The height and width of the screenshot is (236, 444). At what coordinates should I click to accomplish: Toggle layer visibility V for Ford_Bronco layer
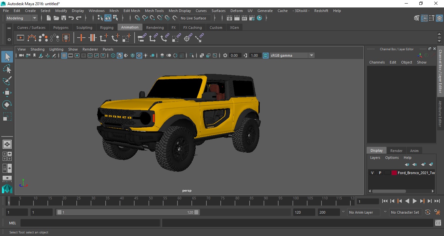(x=372, y=173)
